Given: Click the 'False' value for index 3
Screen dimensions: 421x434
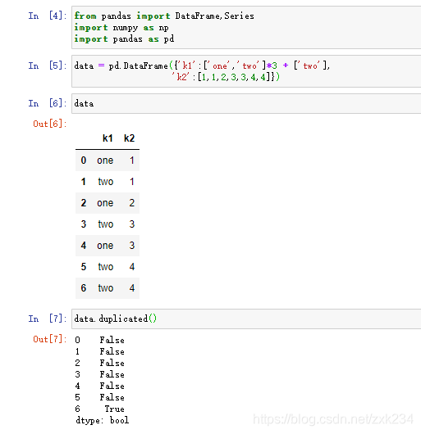Looking at the screenshot, I should (112, 374).
